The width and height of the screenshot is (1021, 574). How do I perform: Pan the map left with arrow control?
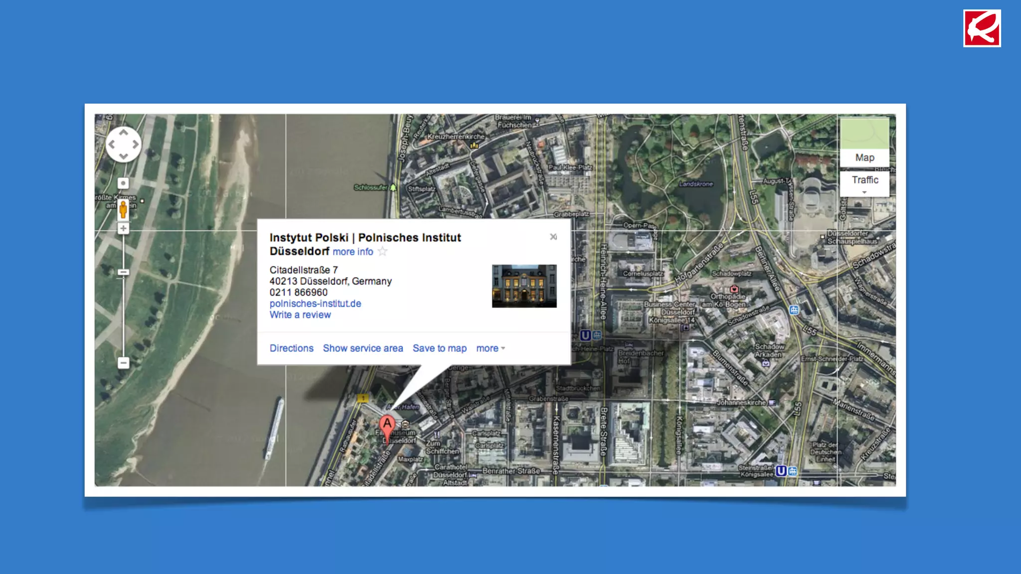point(112,144)
